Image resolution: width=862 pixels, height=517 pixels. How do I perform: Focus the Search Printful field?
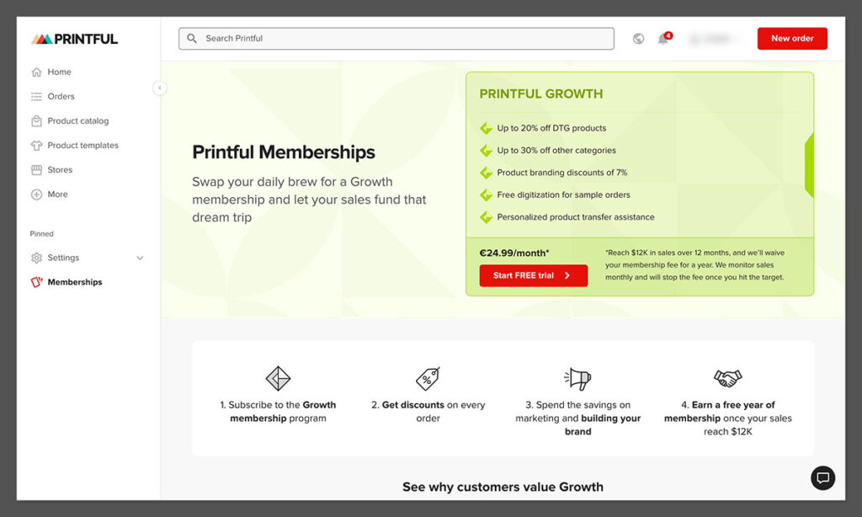click(x=396, y=39)
